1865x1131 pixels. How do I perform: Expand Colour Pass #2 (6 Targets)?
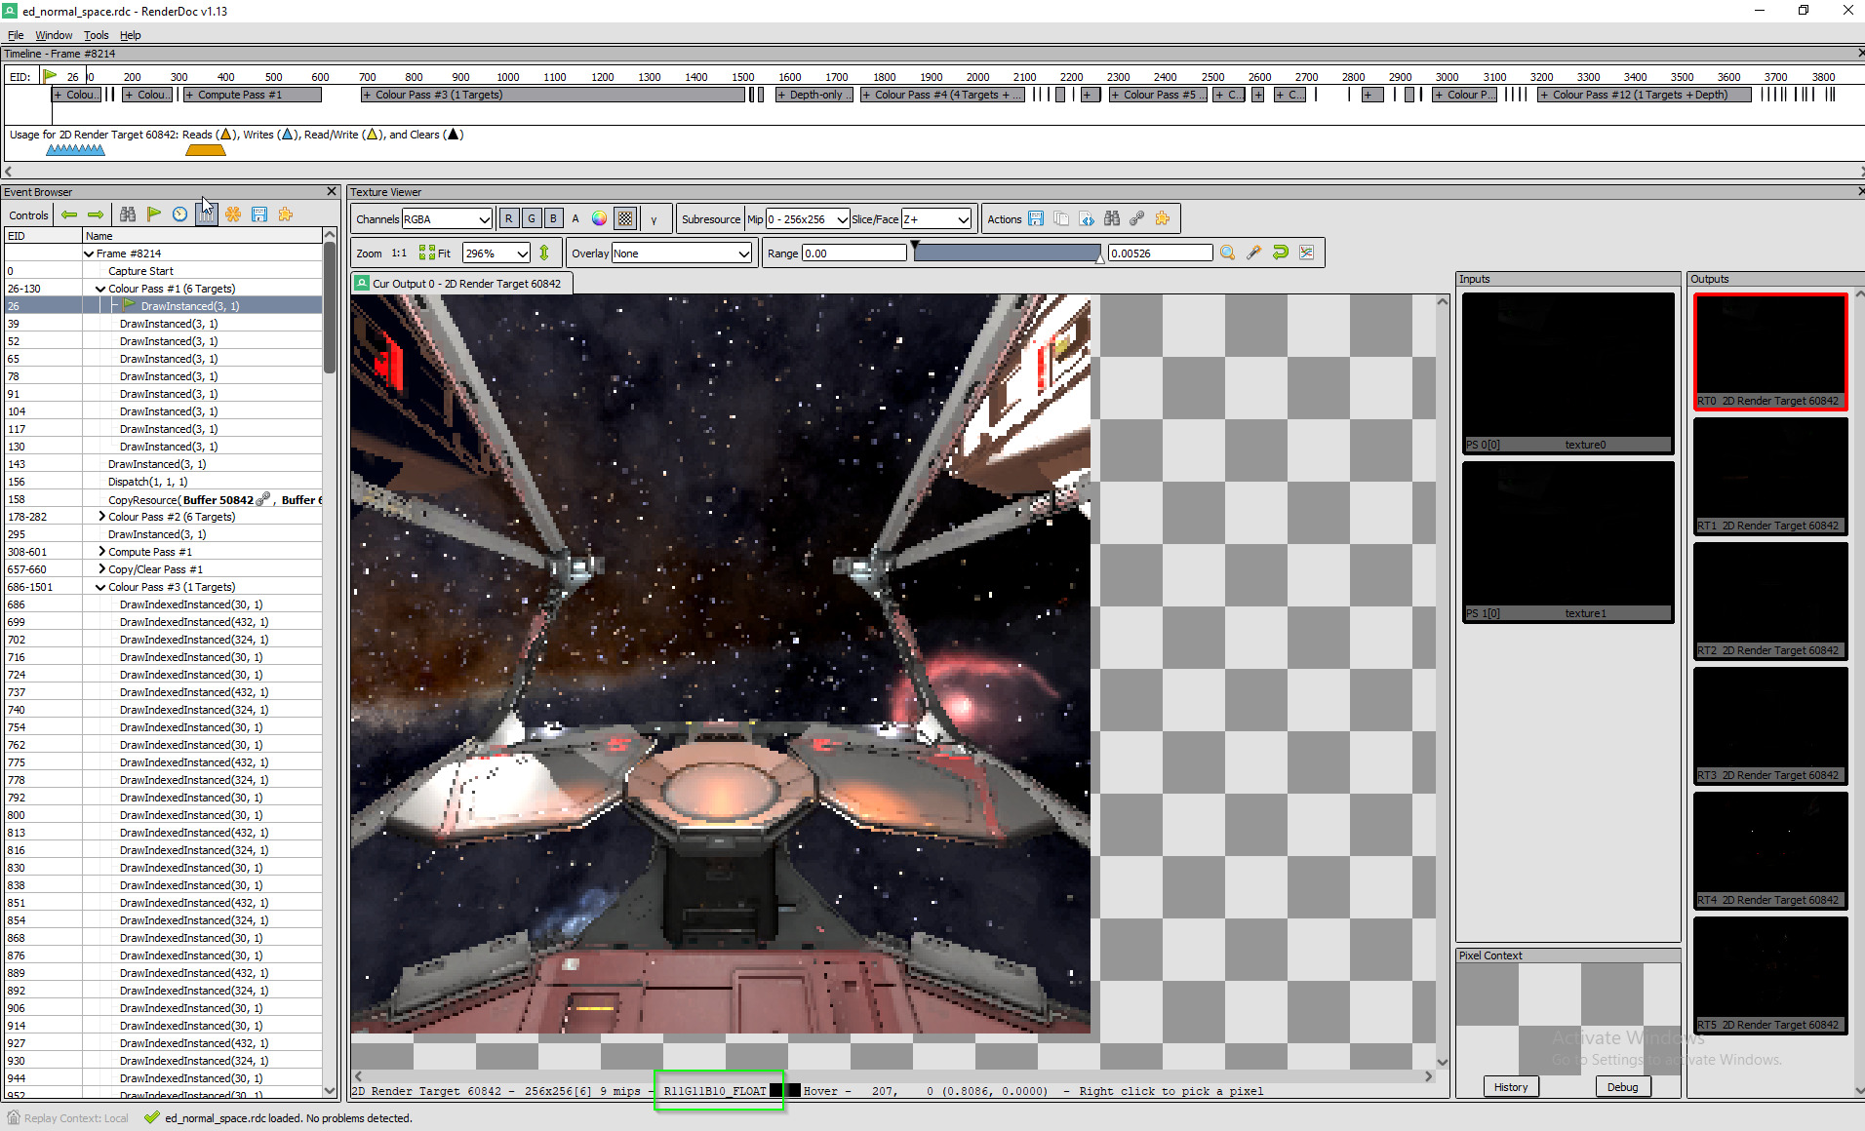click(x=101, y=517)
